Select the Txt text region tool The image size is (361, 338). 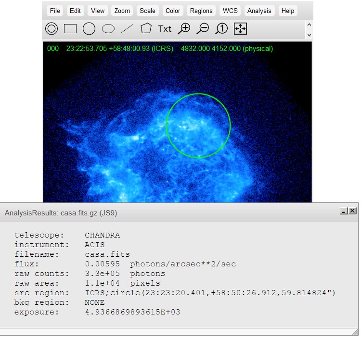point(165,29)
